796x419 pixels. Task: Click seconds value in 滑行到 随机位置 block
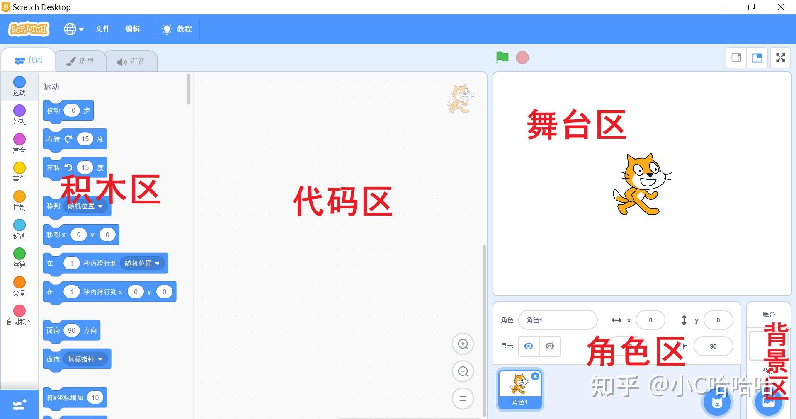pos(71,263)
